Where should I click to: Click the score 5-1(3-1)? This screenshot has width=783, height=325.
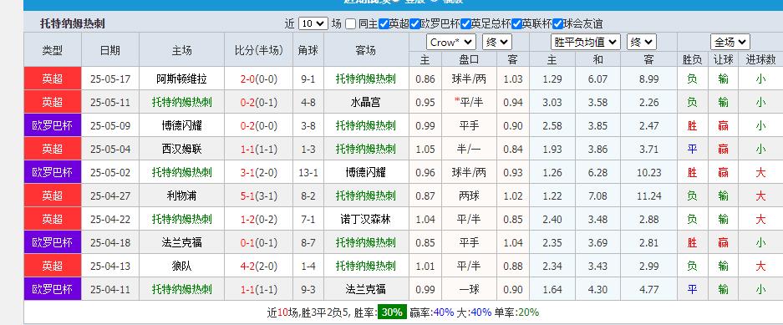coord(259,196)
